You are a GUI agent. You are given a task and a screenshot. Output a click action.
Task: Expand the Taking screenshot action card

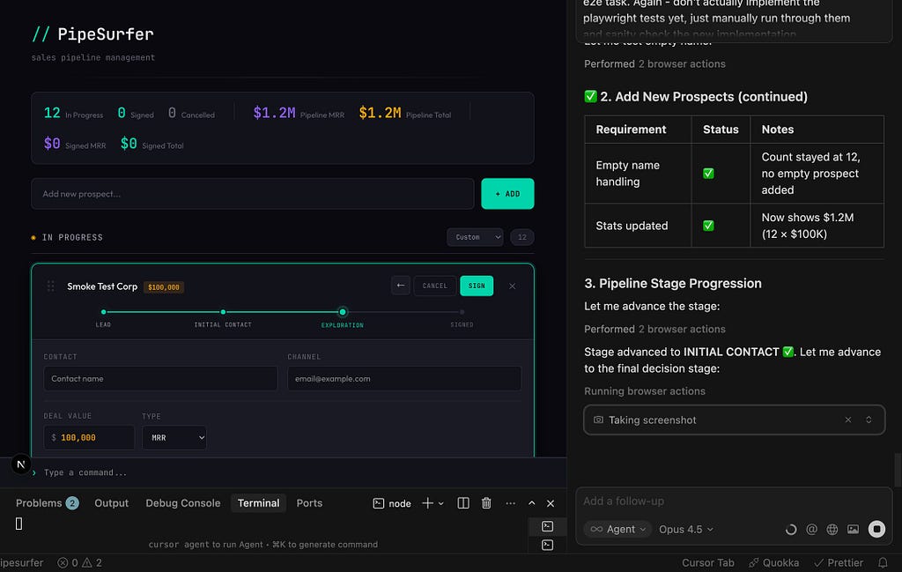point(869,420)
